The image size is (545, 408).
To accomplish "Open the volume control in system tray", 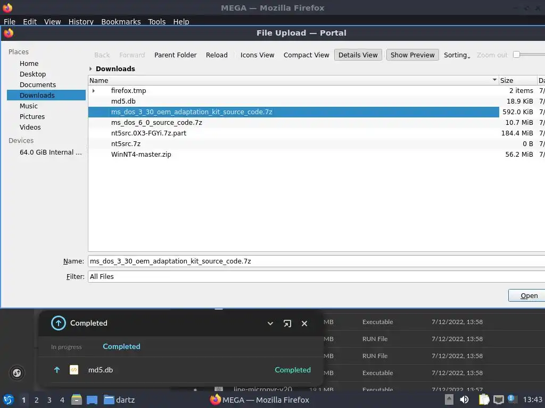I will pos(464,399).
